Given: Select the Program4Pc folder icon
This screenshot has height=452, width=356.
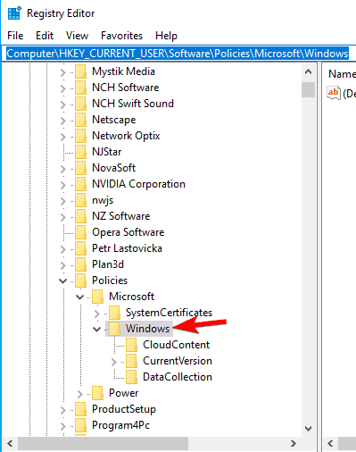Looking at the screenshot, I should pos(80,425).
